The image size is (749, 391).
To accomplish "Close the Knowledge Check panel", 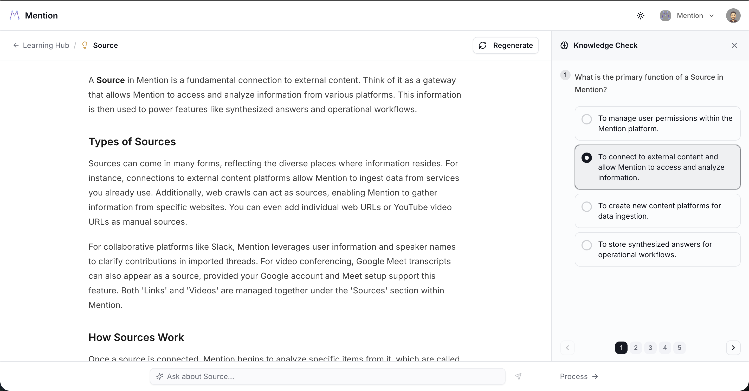I will click(734, 45).
